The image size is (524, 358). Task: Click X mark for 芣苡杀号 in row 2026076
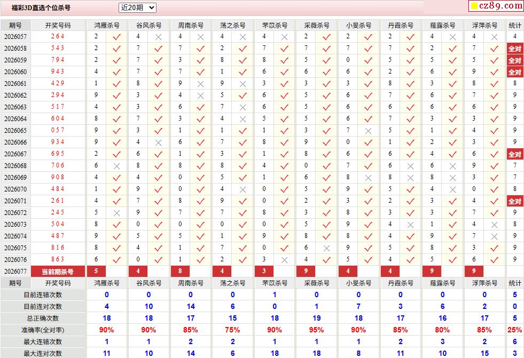tap(284, 260)
